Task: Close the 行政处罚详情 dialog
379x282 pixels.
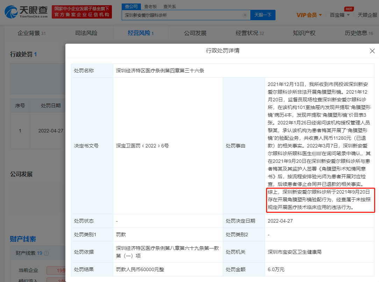Action: pyautogui.click(x=372, y=51)
